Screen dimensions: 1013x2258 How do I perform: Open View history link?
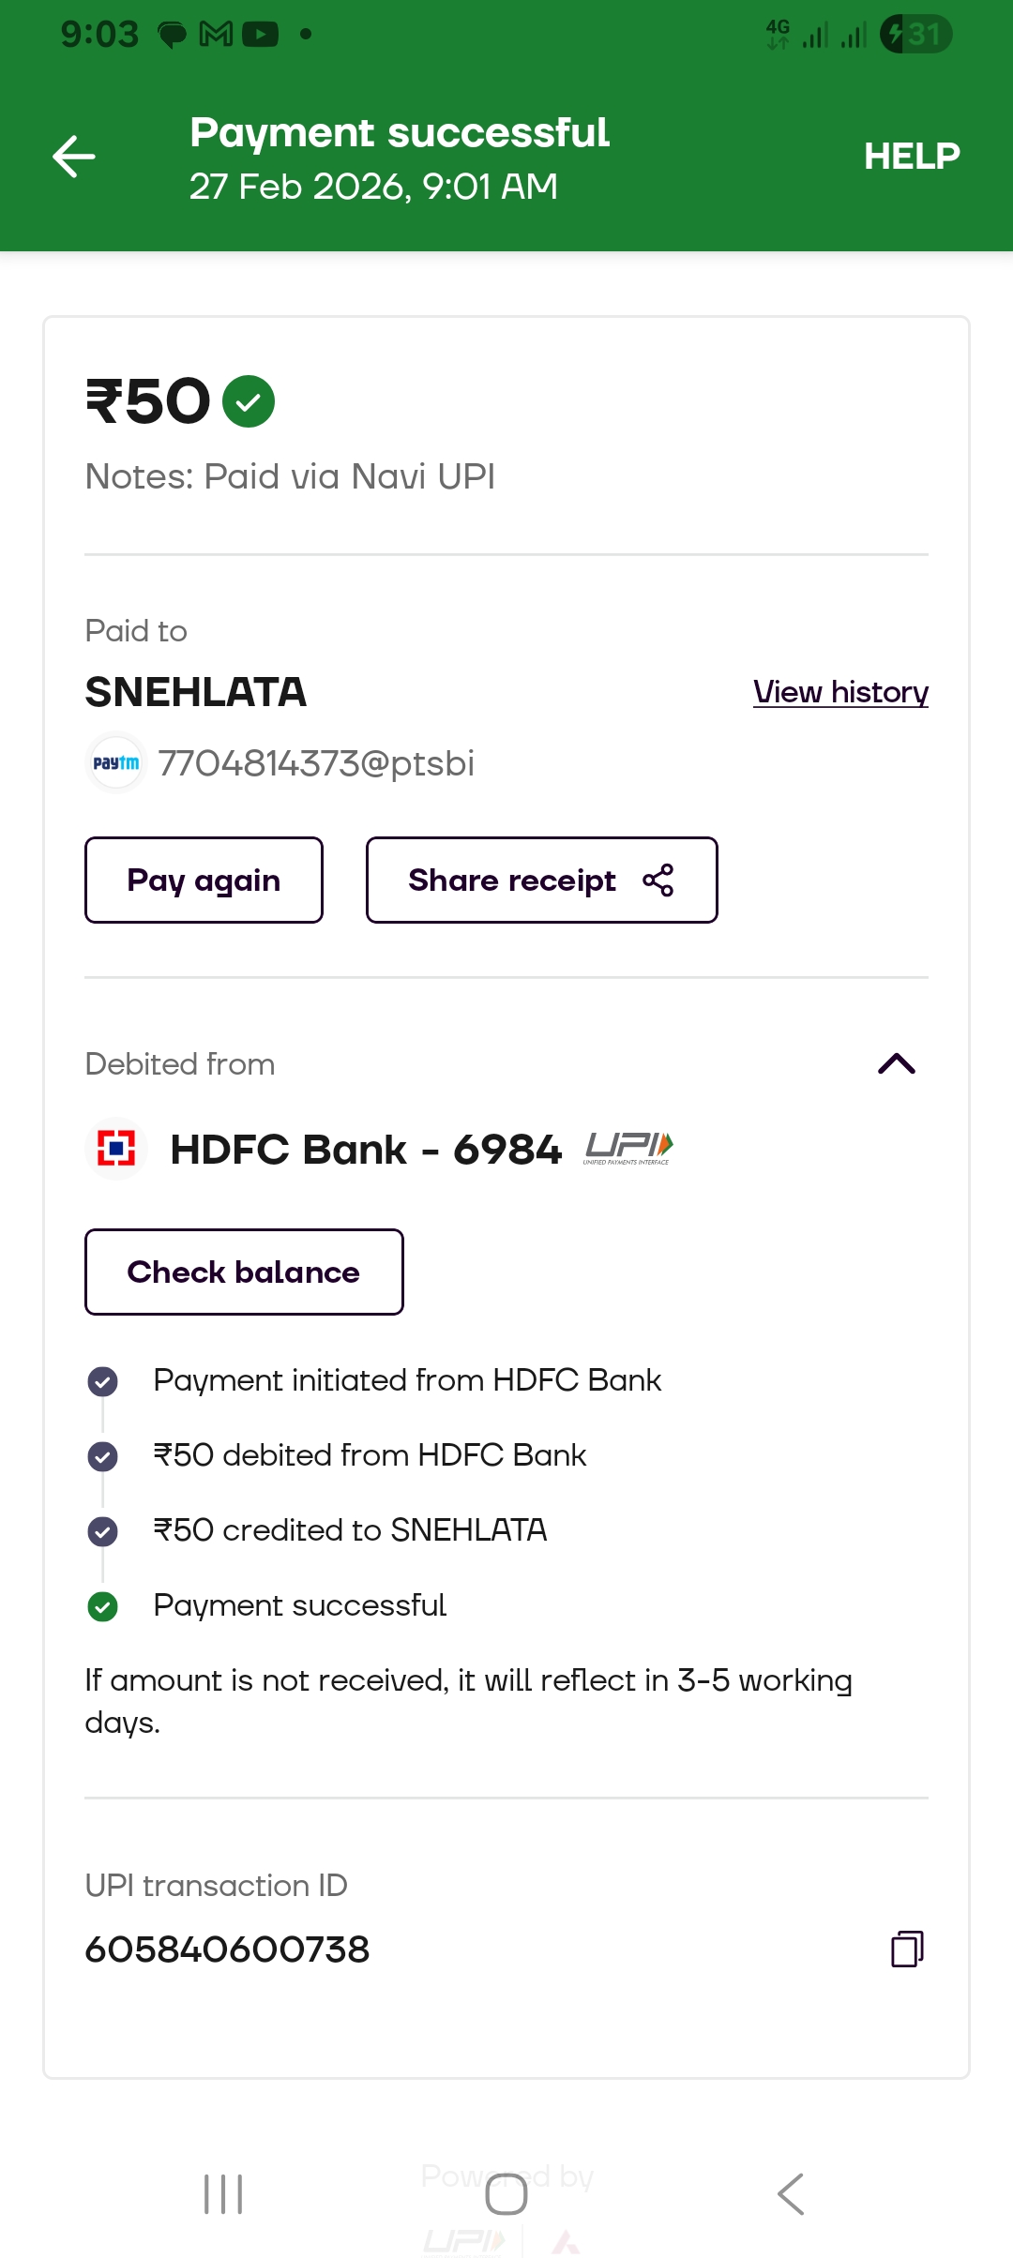point(840,692)
